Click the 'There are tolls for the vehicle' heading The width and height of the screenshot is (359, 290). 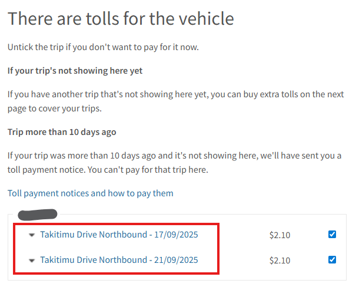pyautogui.click(x=121, y=18)
